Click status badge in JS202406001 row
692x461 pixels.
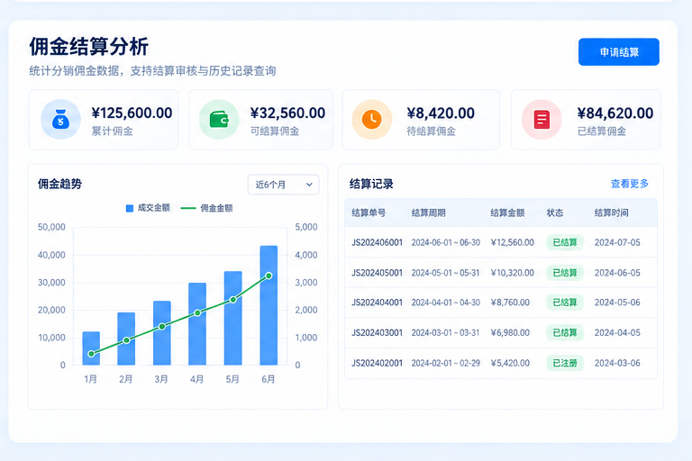[x=565, y=242]
